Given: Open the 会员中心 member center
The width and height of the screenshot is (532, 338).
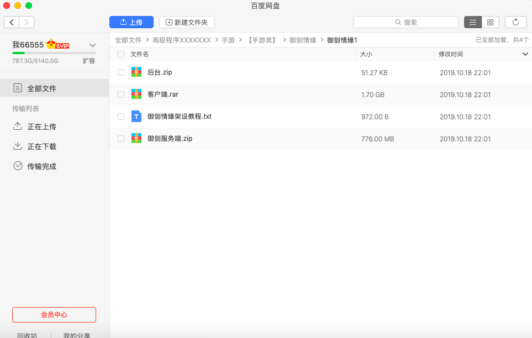Looking at the screenshot, I should pos(54,315).
